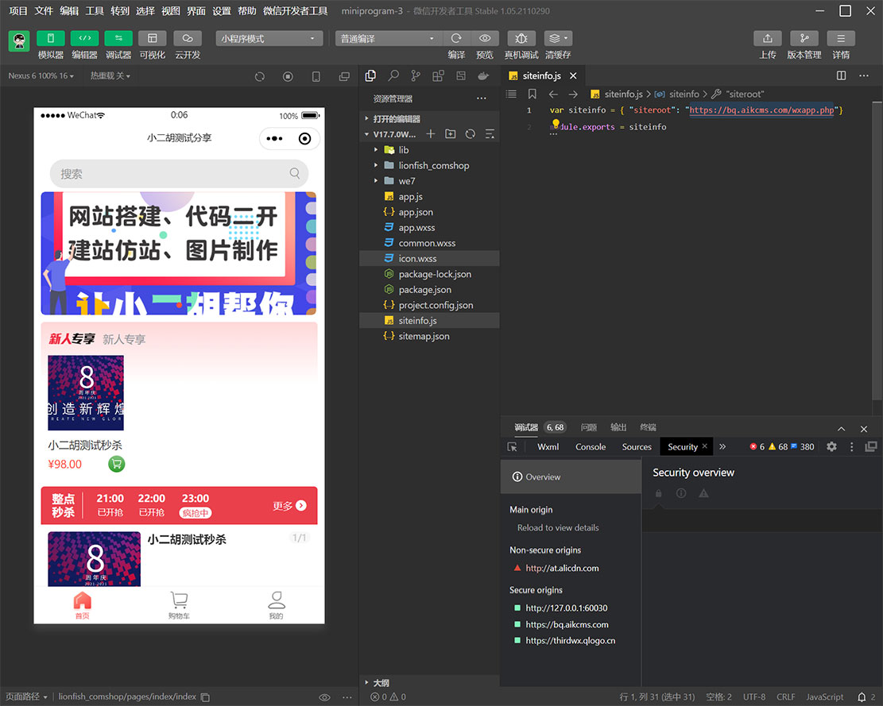
Task: Tap the shopping cart tab in simulator
Action: click(x=179, y=605)
